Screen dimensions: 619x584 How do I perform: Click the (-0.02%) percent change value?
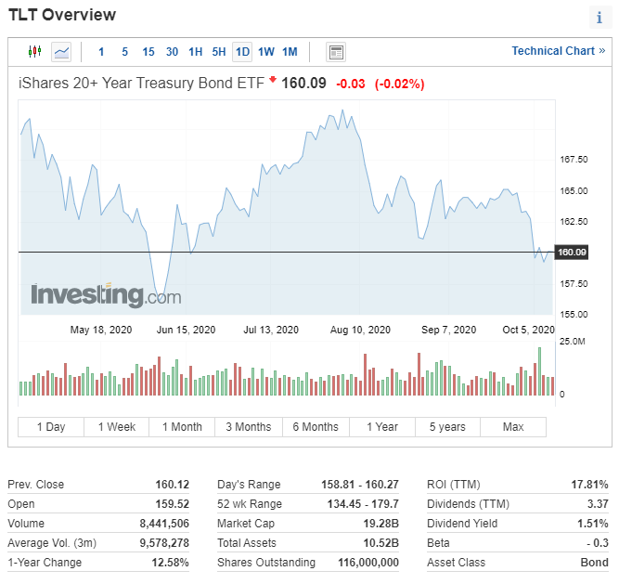click(x=399, y=84)
